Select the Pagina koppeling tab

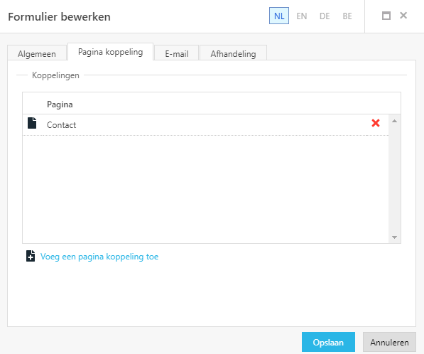coord(110,52)
